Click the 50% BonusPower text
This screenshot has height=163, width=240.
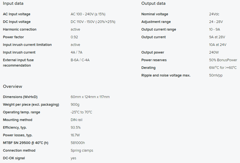[x=223, y=60]
